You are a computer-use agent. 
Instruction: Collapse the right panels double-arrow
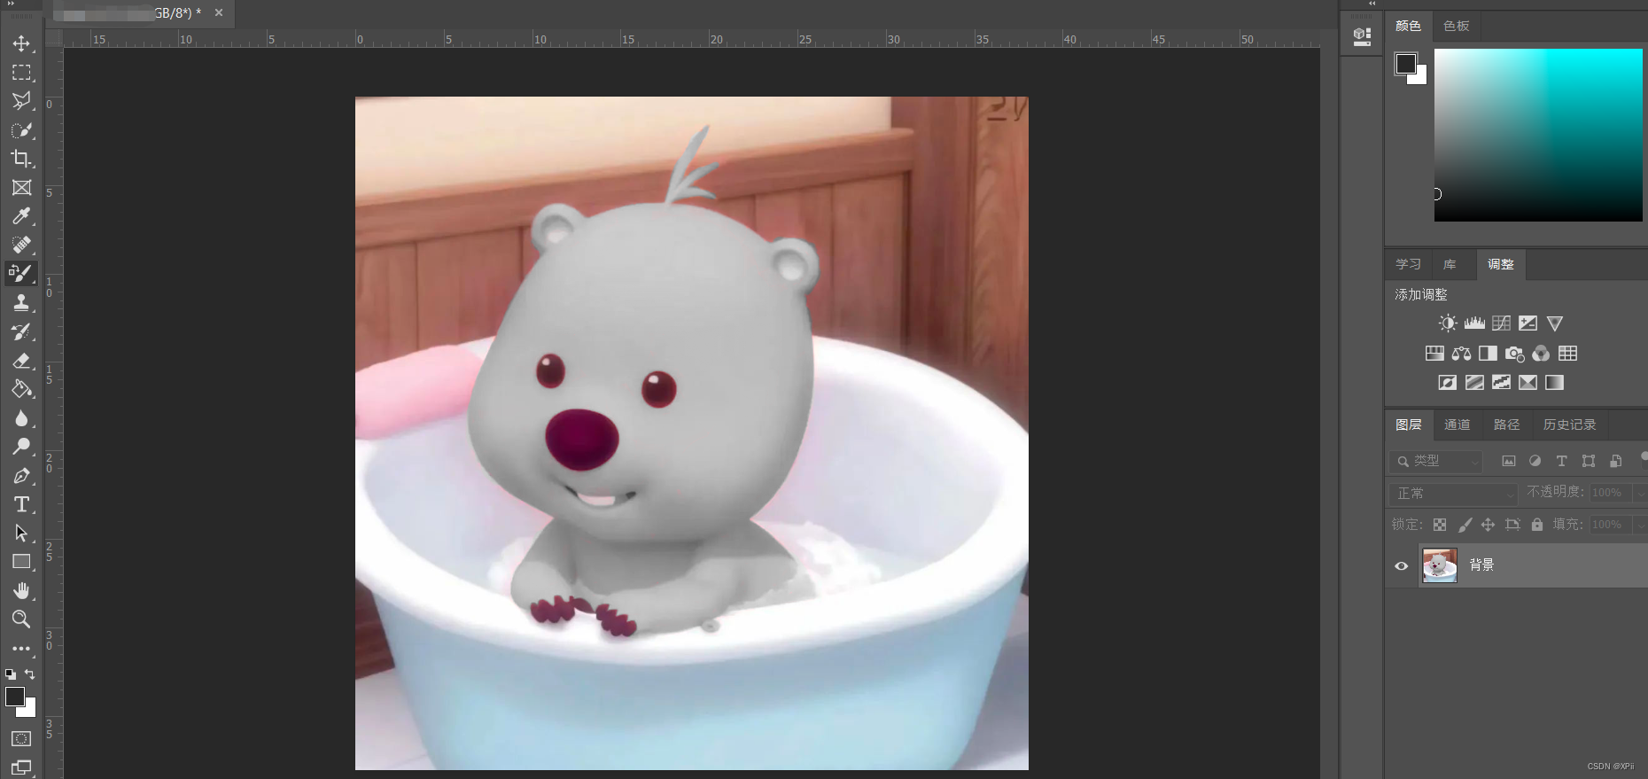[1372, 4]
